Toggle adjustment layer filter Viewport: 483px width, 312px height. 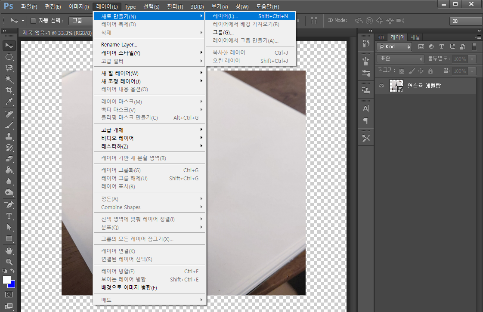[x=431, y=46]
